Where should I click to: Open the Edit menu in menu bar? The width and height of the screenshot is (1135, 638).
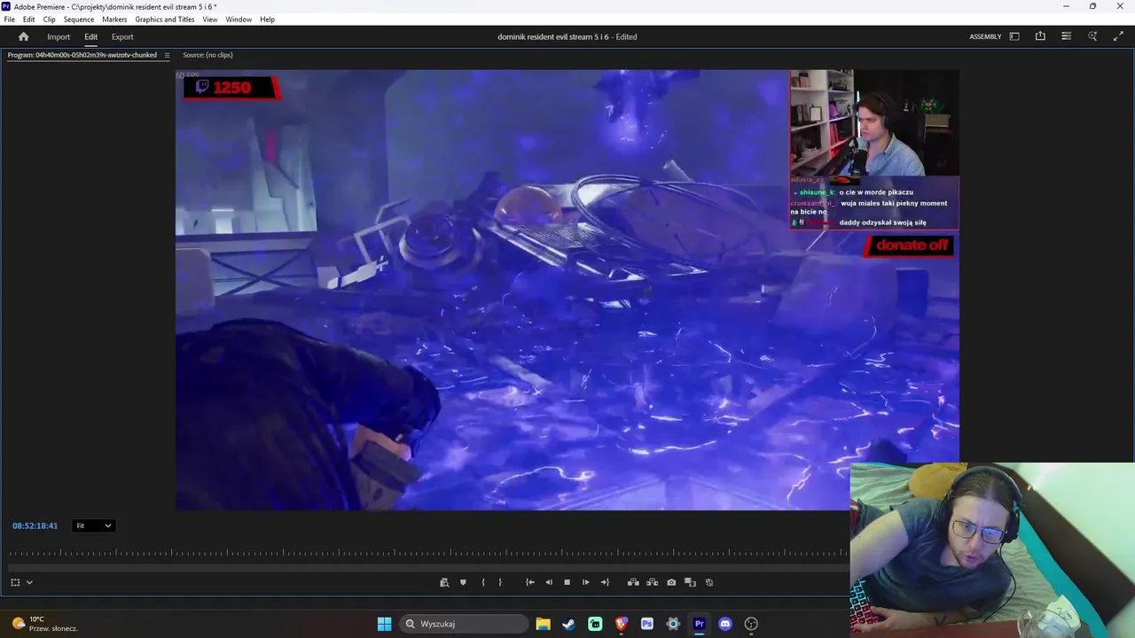coord(29,19)
